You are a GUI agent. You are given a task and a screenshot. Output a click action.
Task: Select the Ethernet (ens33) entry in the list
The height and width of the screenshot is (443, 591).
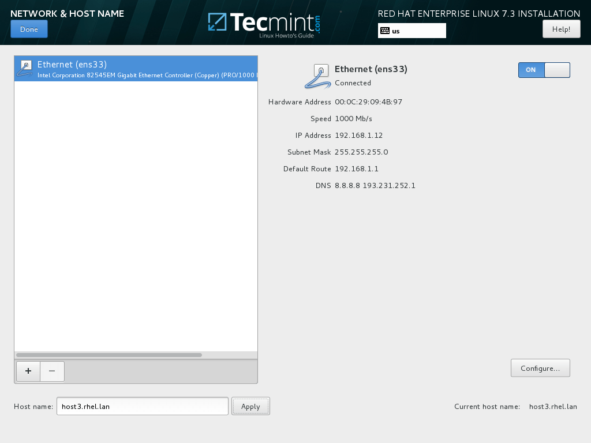[136, 68]
